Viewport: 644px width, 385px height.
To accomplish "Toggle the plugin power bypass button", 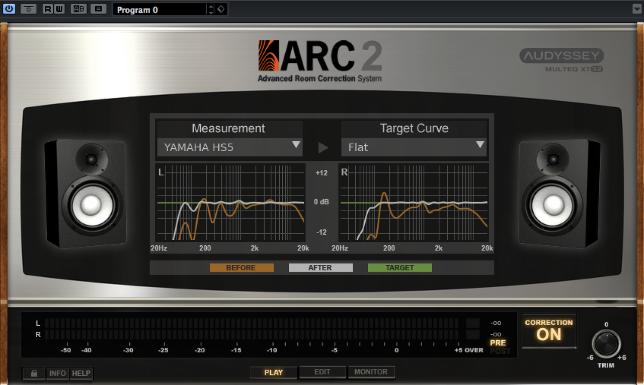I will 10,9.
